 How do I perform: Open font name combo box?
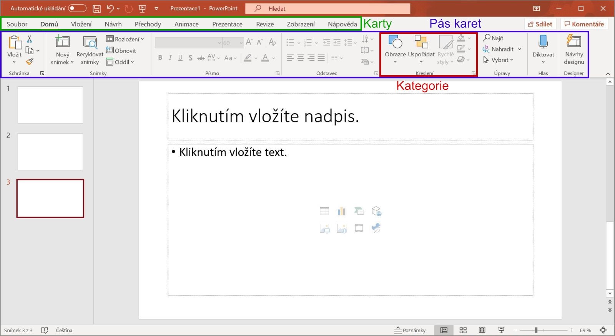click(x=188, y=43)
